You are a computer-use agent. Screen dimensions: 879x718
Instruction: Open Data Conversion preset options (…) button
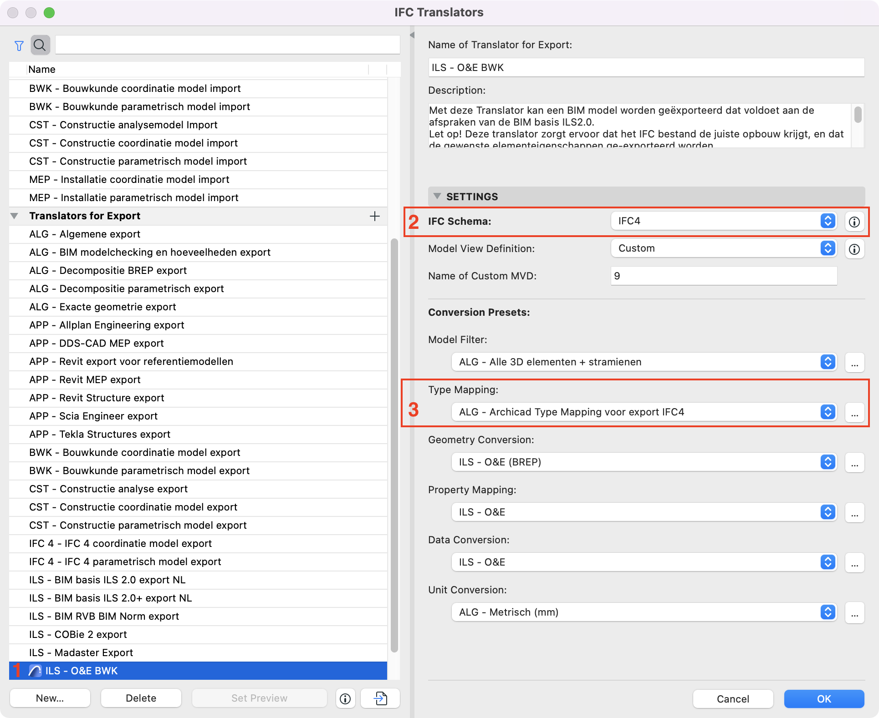click(x=854, y=563)
